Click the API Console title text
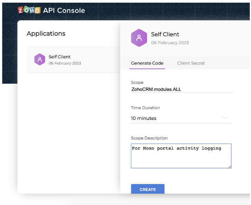251x205 pixels. 64,11
